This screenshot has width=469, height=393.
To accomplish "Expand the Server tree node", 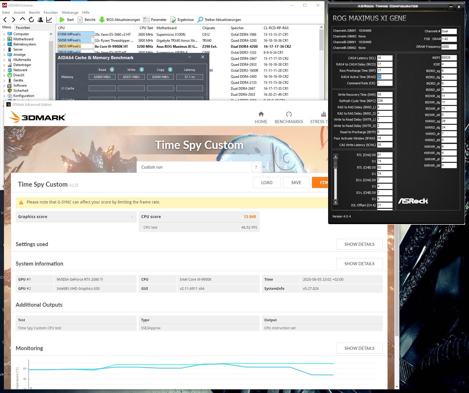I will click(x=4, y=49).
